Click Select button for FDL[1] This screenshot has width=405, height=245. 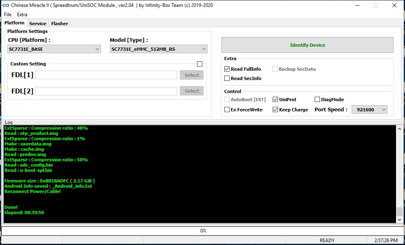tap(192, 75)
